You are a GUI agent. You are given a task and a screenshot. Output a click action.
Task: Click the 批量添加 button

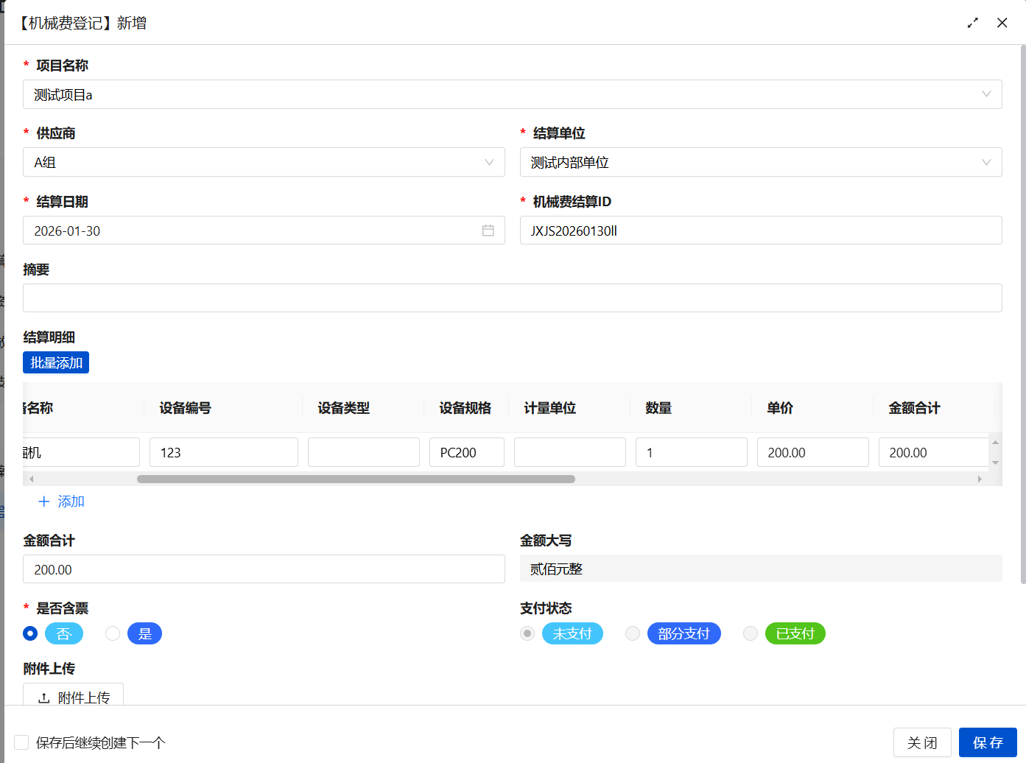click(56, 362)
